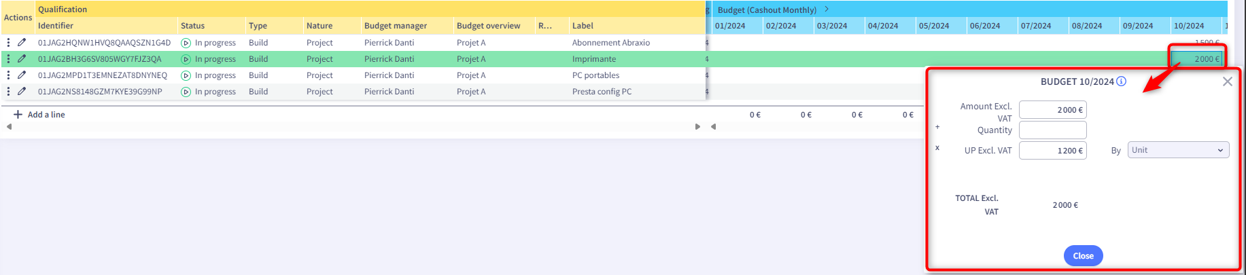
Task: Open the three-dot menu for Presta config PC row
Action: tap(8, 92)
